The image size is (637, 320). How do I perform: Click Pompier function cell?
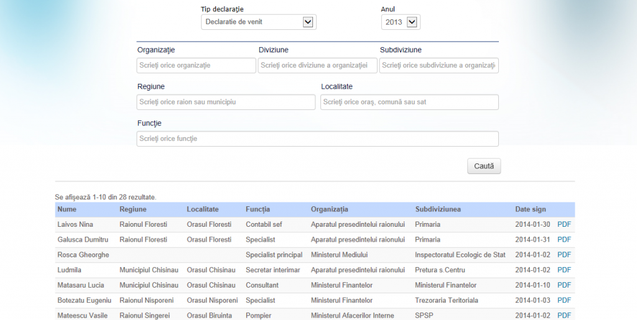tap(258, 316)
